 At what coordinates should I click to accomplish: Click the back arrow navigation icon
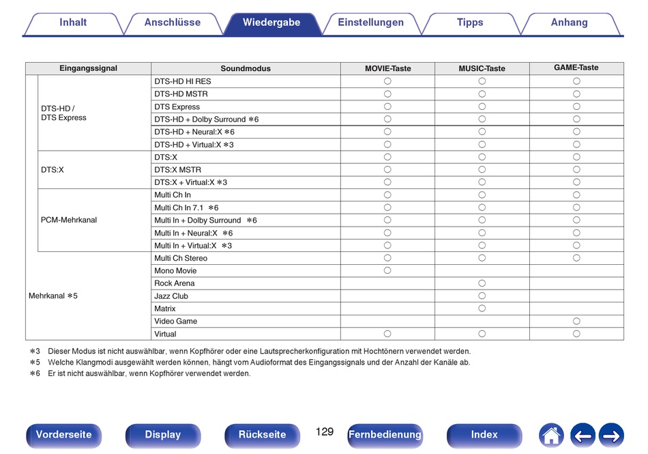pyautogui.click(x=583, y=436)
